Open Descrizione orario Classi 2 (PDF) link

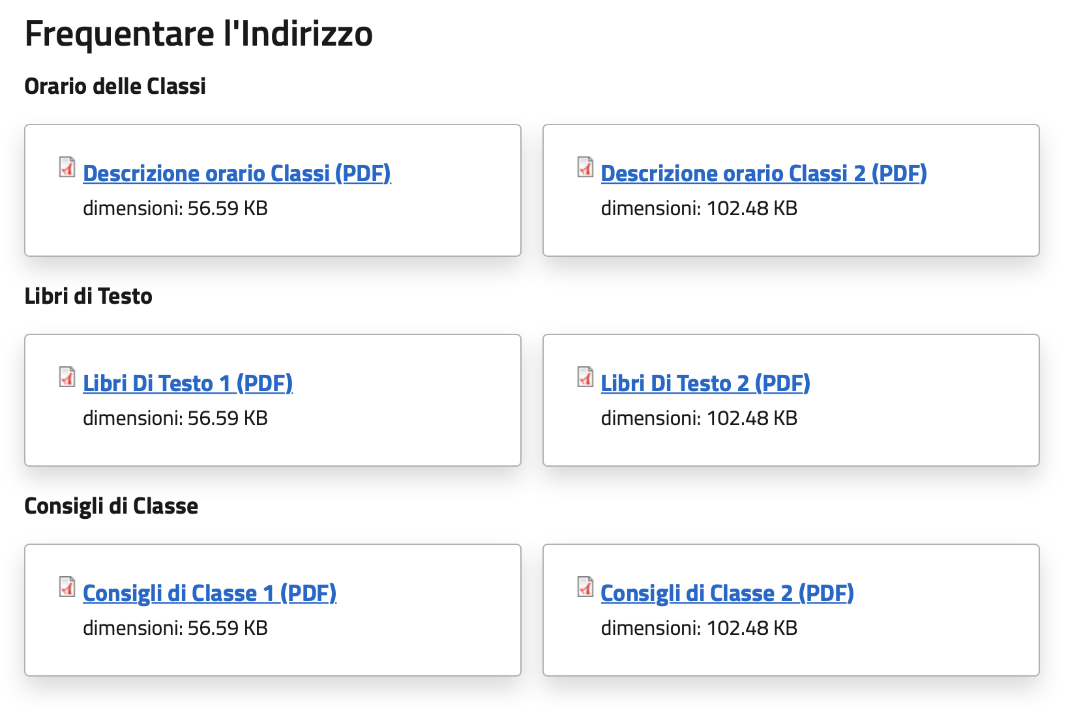763,173
